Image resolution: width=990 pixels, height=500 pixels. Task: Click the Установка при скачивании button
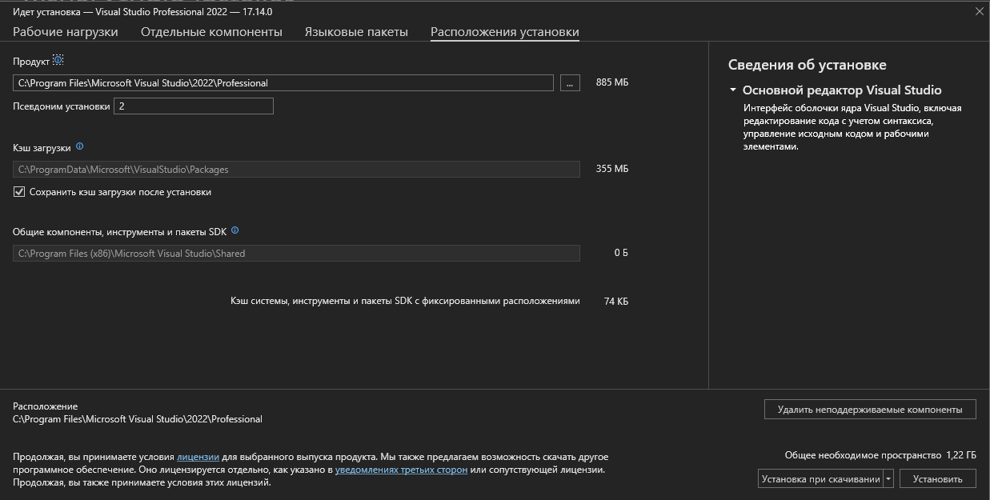(x=820, y=479)
